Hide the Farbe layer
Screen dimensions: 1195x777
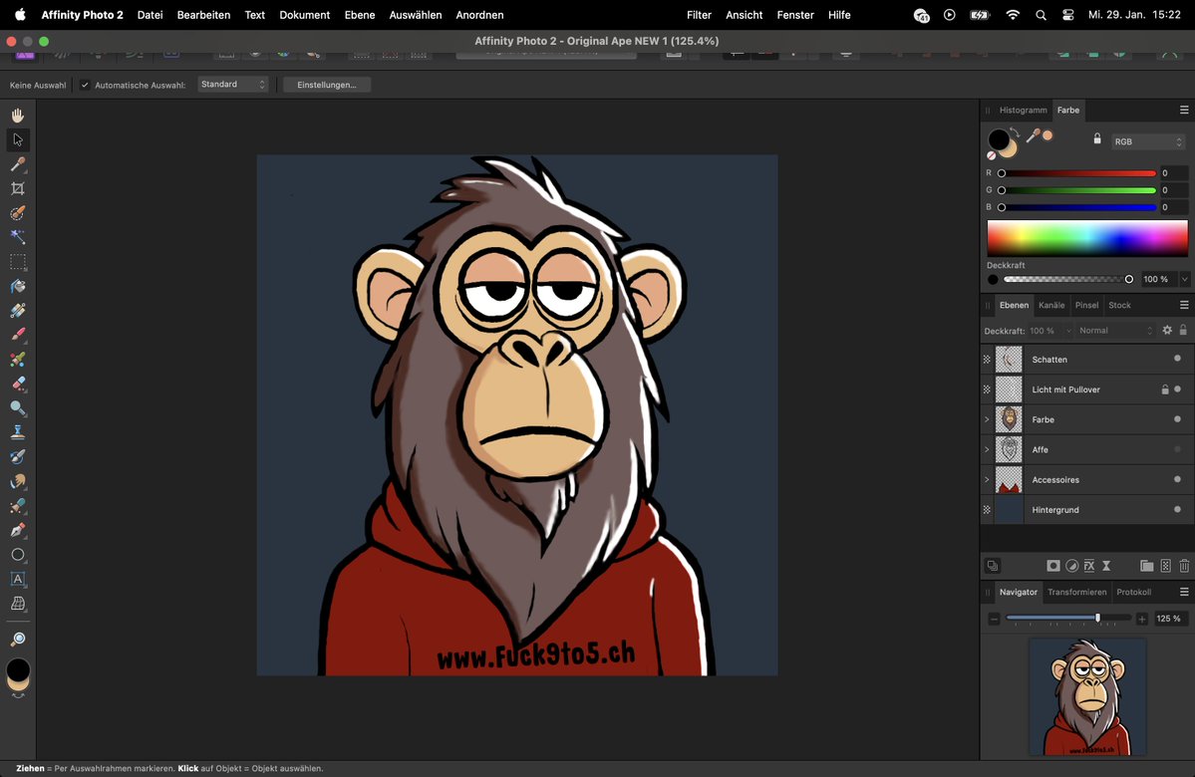(x=1177, y=419)
